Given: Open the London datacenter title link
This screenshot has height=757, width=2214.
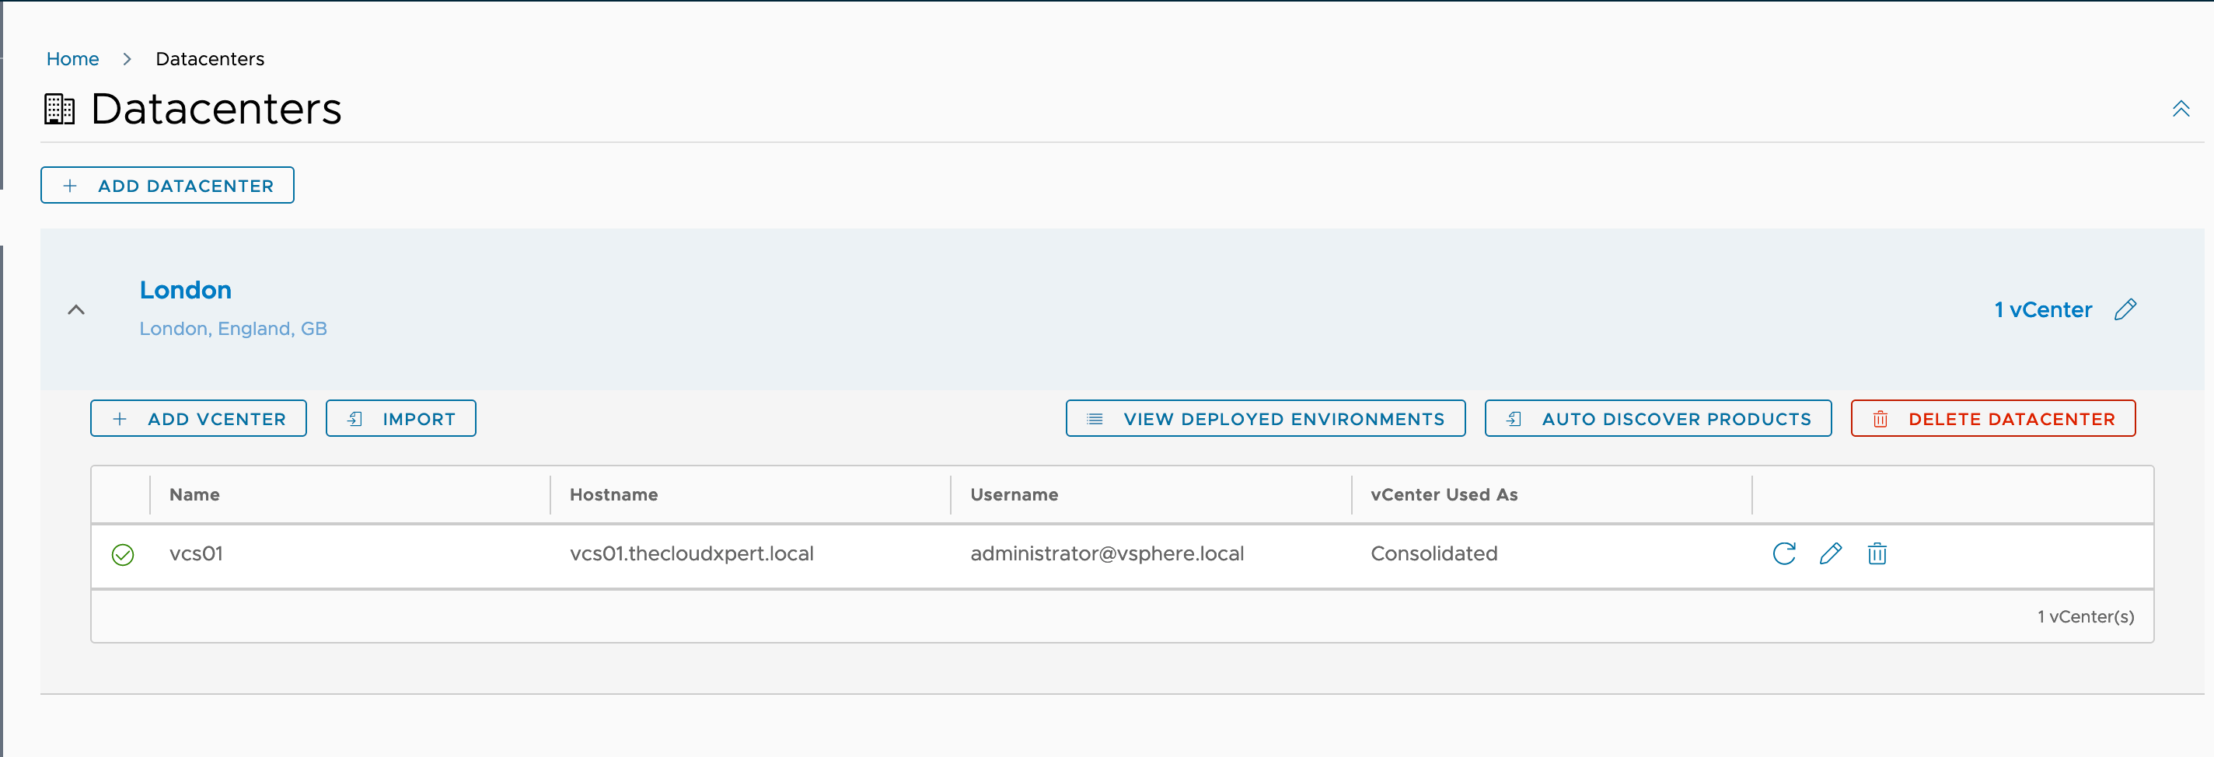Looking at the screenshot, I should (x=186, y=291).
